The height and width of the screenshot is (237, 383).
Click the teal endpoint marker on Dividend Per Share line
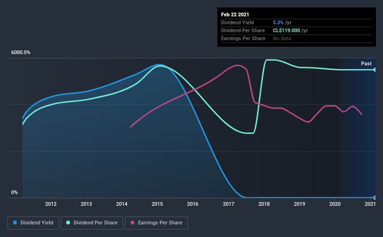click(375, 70)
